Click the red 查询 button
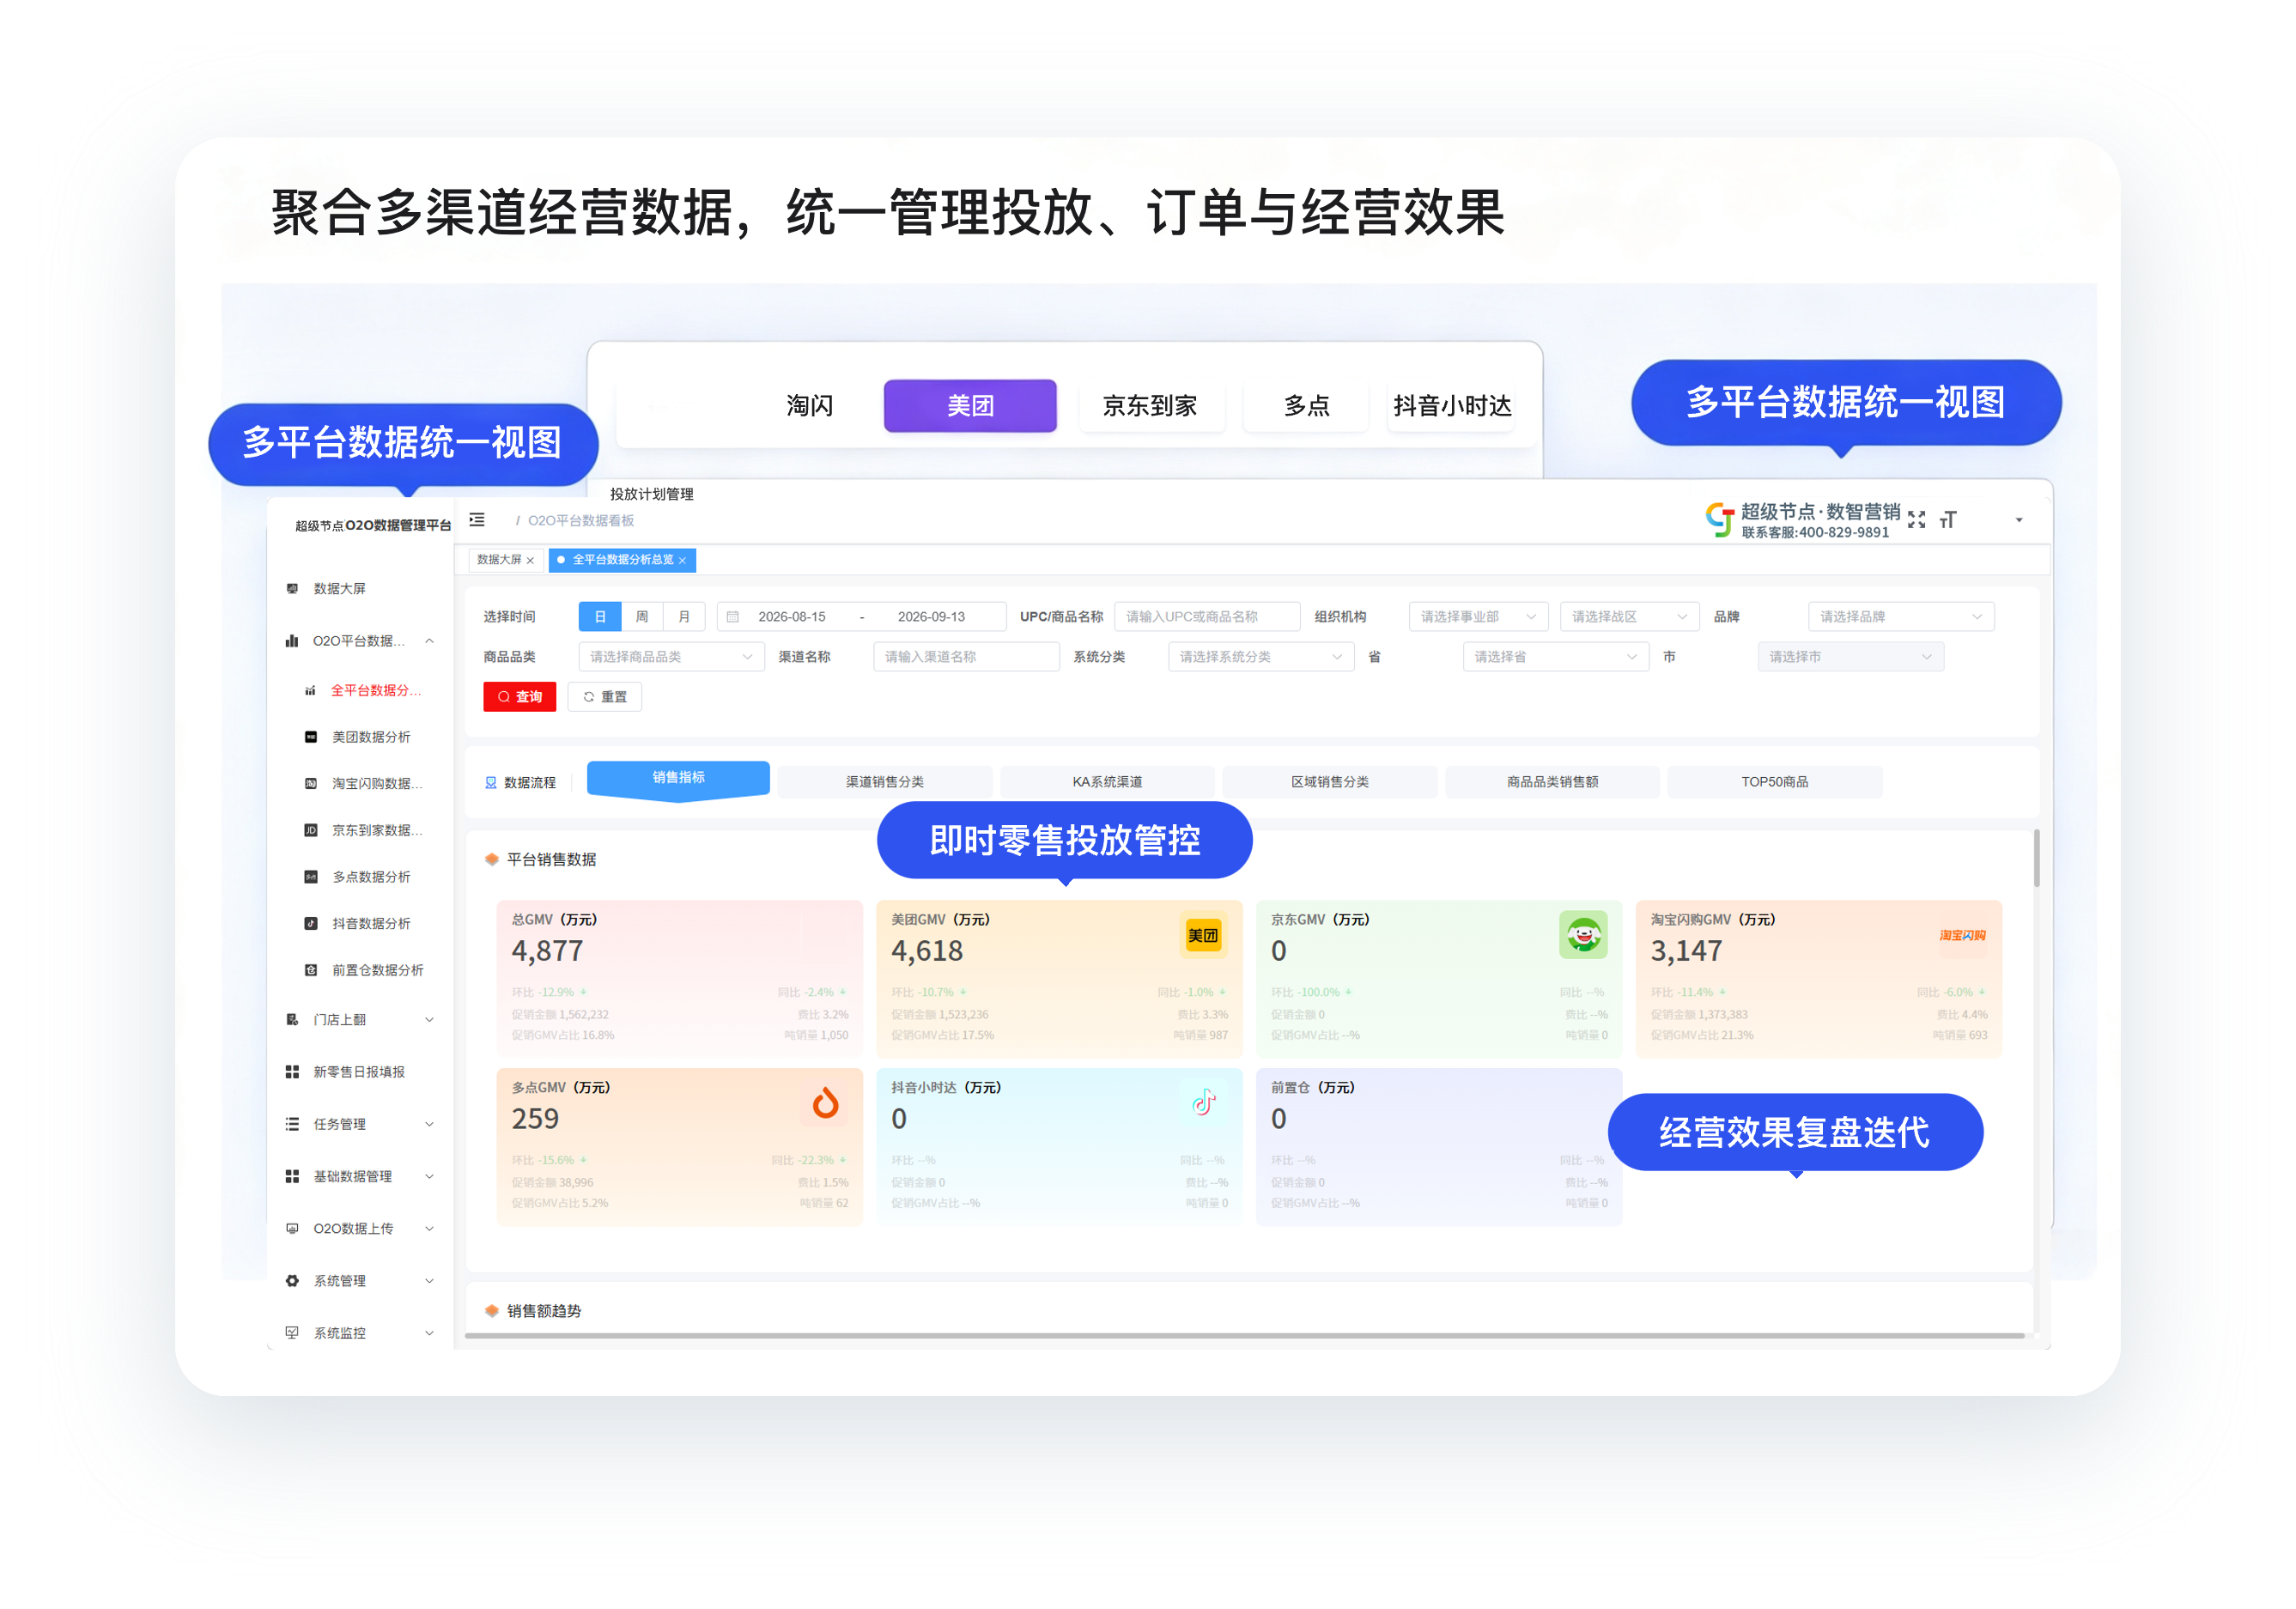Image resolution: width=2296 pixels, height=1609 pixels. coord(519,697)
